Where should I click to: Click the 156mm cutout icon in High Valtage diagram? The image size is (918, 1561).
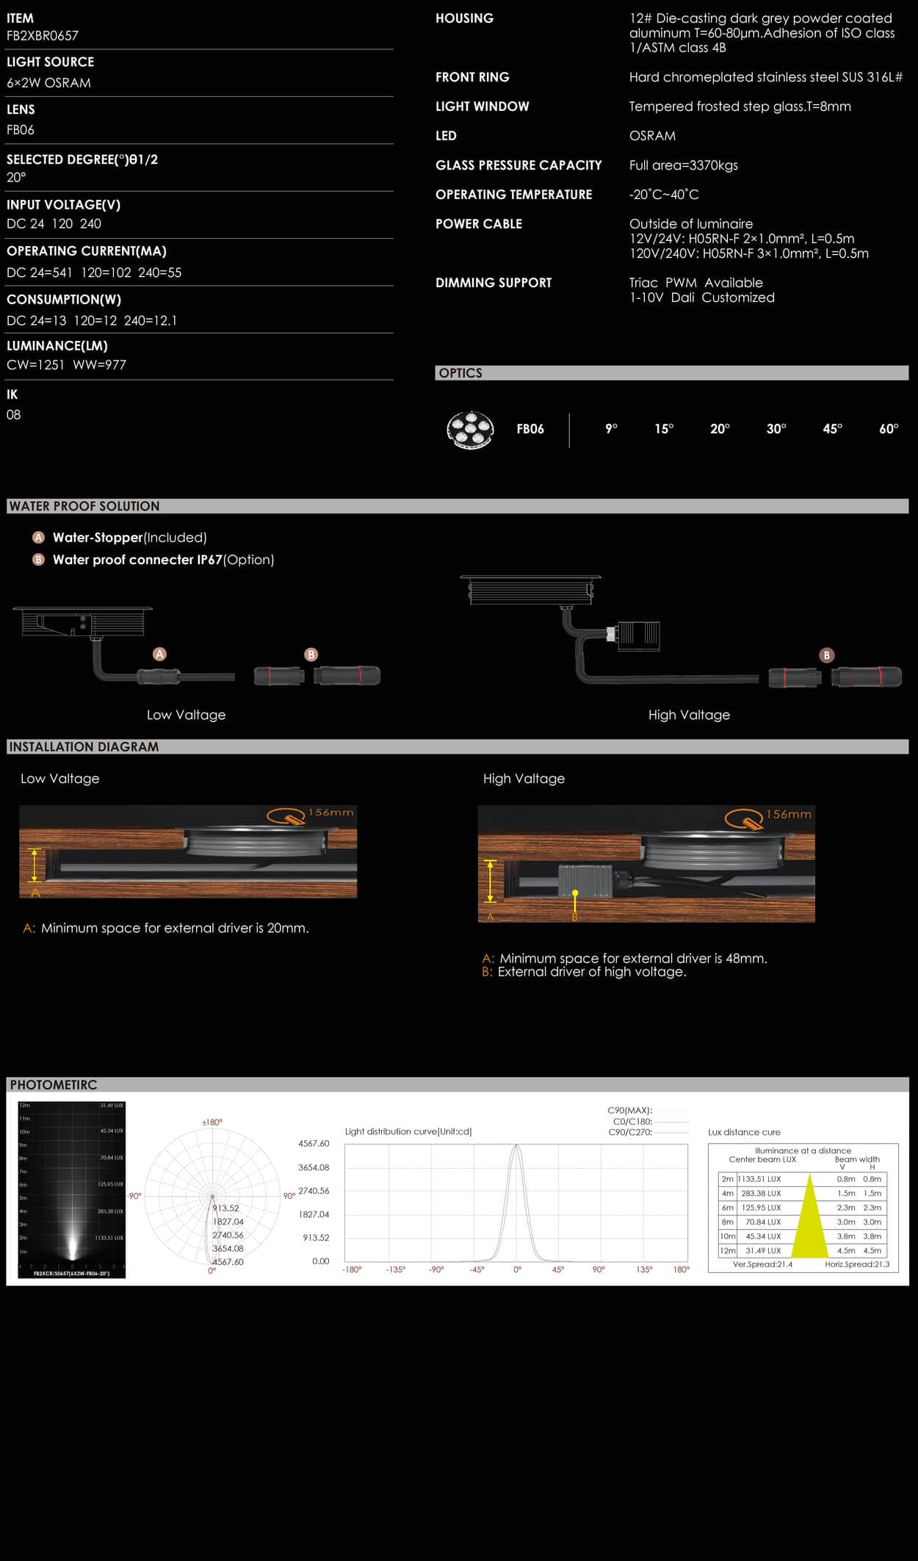(x=744, y=818)
